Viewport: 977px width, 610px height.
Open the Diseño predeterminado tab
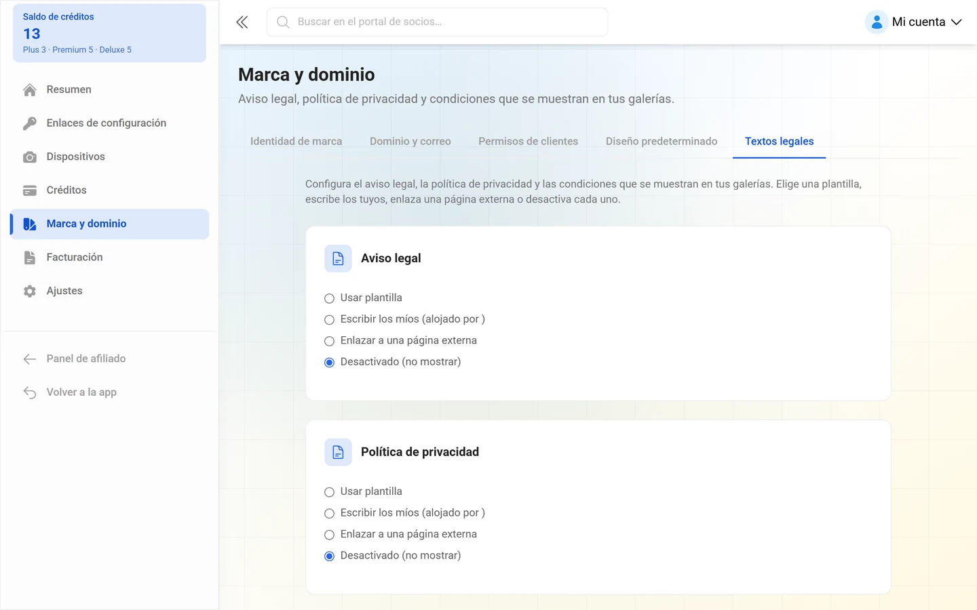(x=662, y=141)
